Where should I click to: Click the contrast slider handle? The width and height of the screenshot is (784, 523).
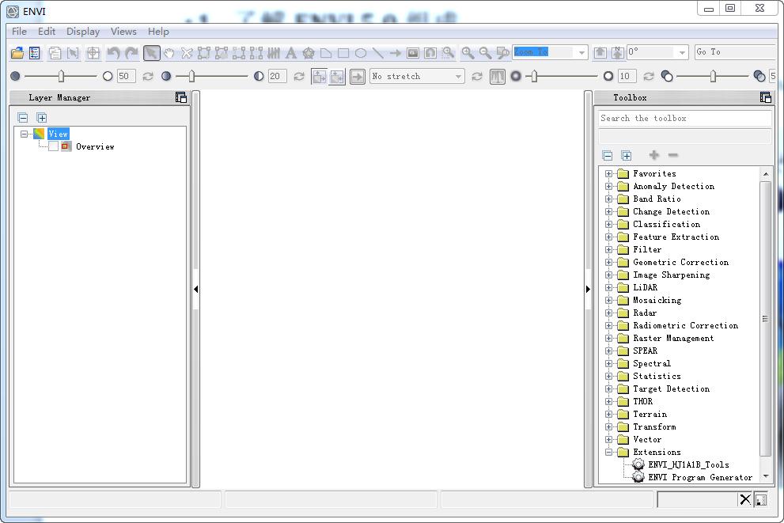(x=192, y=76)
